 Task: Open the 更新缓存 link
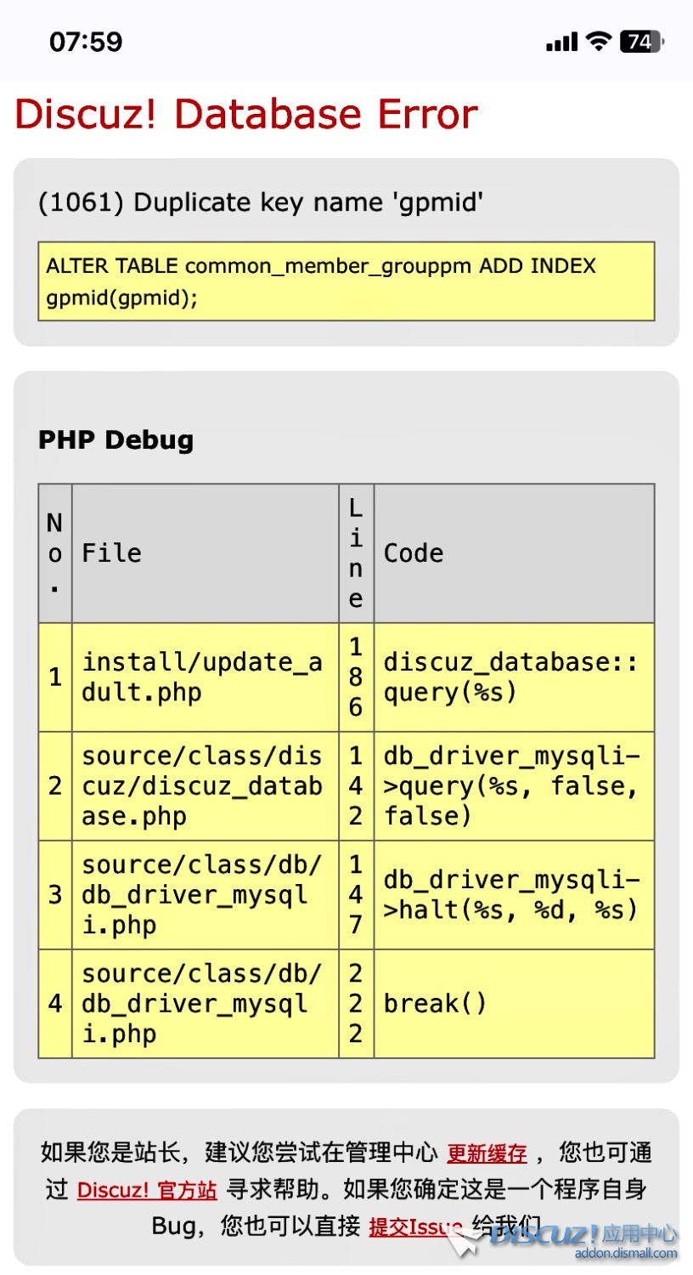click(x=487, y=1153)
